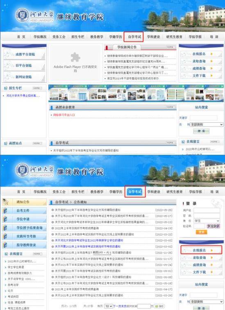
Task: Click the 用户名 input field
Action: click(x=207, y=210)
